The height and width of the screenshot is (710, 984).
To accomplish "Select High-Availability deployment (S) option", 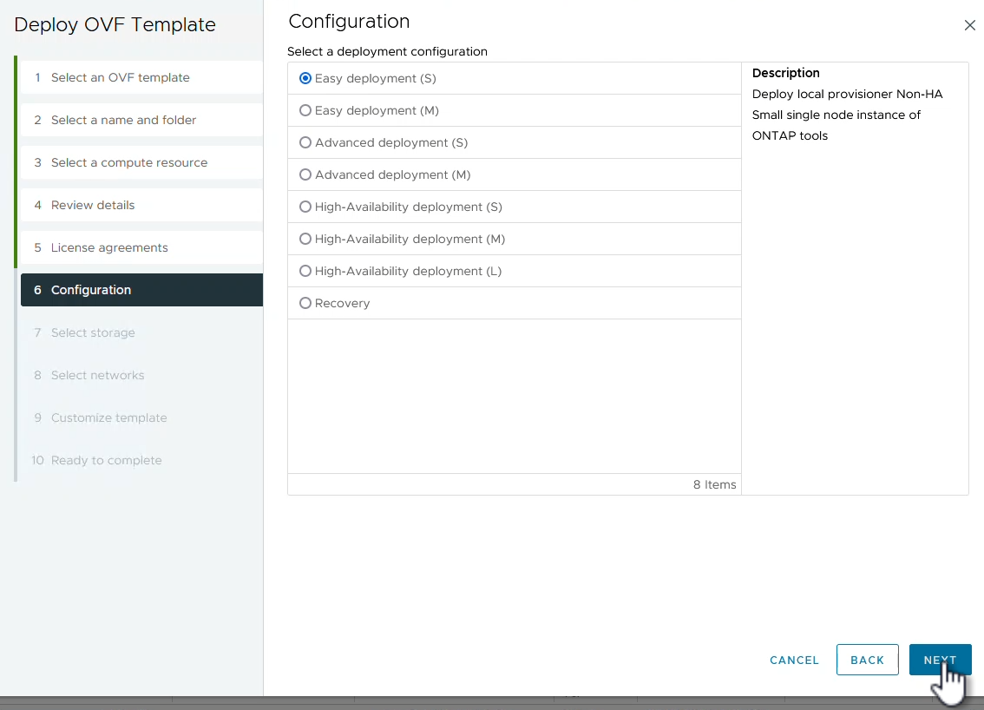I will click(x=305, y=207).
